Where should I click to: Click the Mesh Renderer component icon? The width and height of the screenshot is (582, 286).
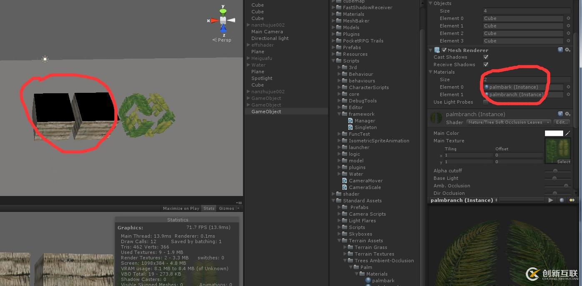click(436, 50)
